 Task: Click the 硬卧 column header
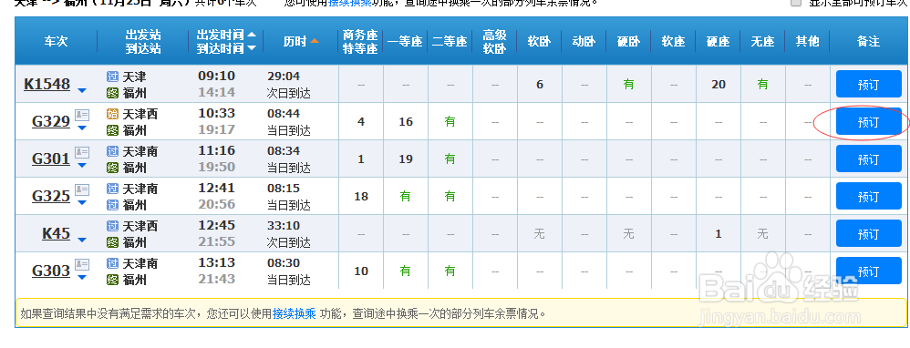628,41
